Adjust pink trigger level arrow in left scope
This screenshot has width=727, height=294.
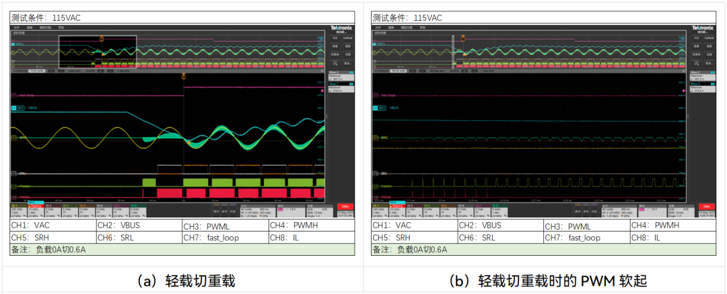[x=322, y=91]
